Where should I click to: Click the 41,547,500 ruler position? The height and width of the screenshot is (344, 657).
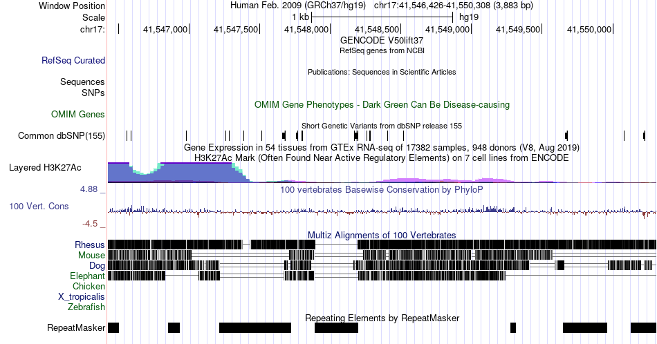pyautogui.click(x=236, y=29)
